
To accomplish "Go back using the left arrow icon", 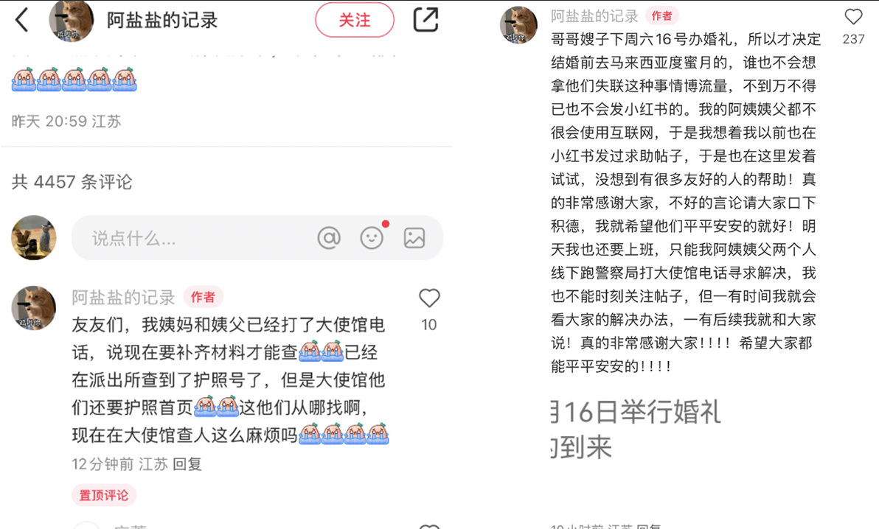I will (x=21, y=20).
